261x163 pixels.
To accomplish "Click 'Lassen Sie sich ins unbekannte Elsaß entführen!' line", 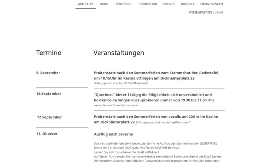I will pos(126,152).
